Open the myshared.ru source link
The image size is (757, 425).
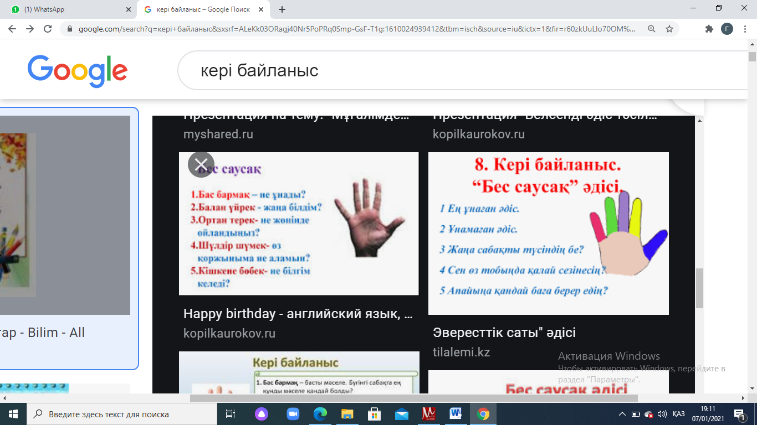(219, 134)
